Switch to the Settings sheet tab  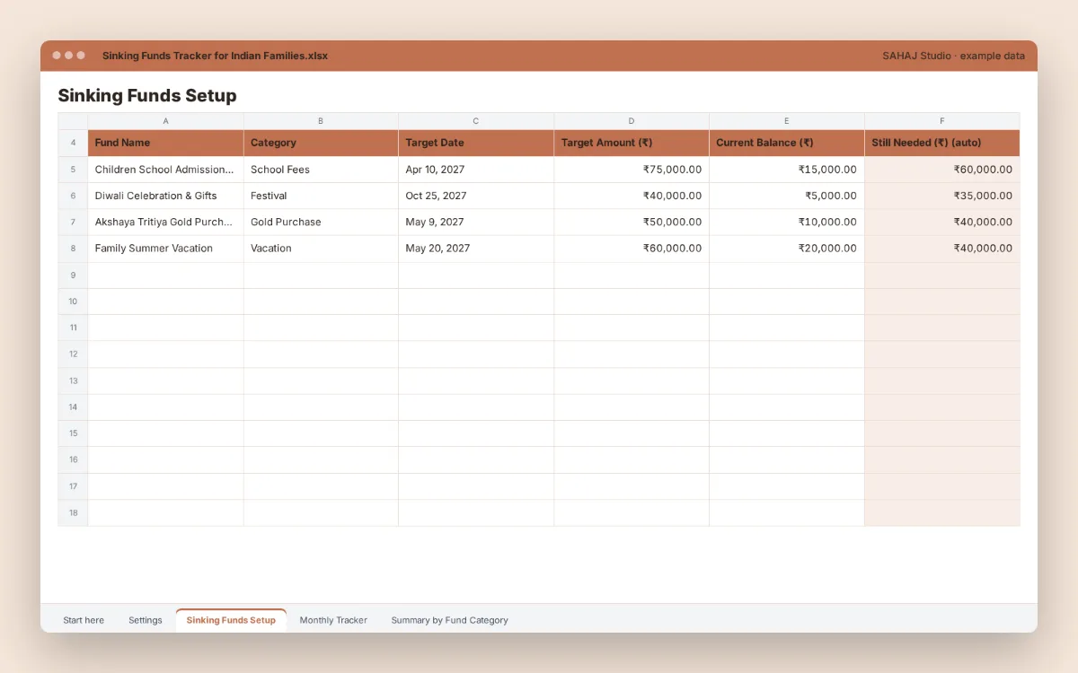pyautogui.click(x=146, y=620)
